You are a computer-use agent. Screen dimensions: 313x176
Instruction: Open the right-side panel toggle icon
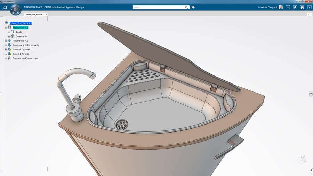click(x=311, y=94)
